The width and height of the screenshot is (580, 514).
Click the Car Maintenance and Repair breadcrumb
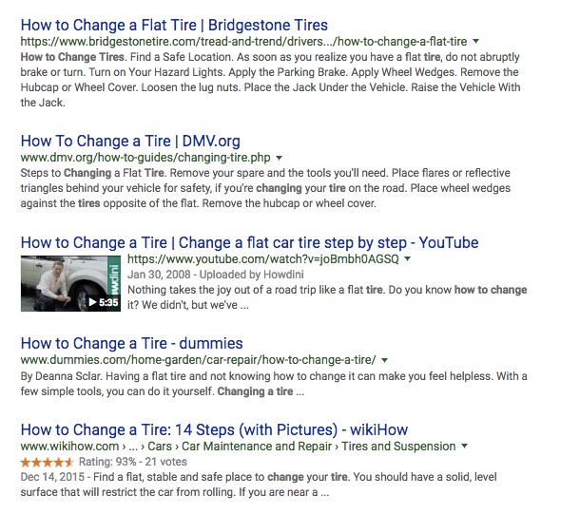pyautogui.click(x=257, y=447)
